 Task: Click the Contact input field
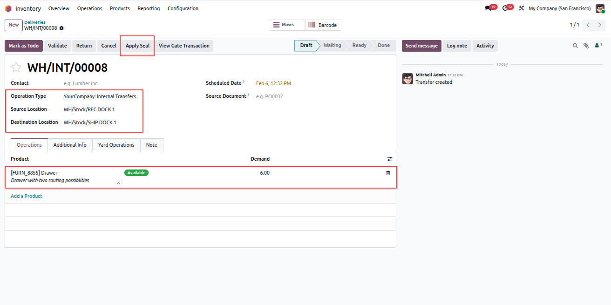click(x=129, y=83)
